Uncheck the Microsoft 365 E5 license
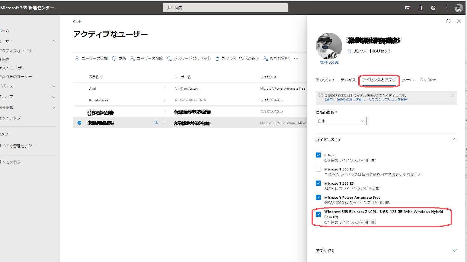 pyautogui.click(x=318, y=183)
